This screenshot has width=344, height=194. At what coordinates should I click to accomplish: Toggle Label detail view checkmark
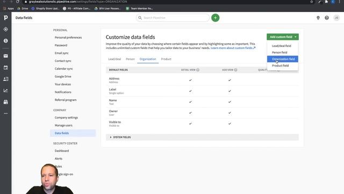[x=190, y=91]
